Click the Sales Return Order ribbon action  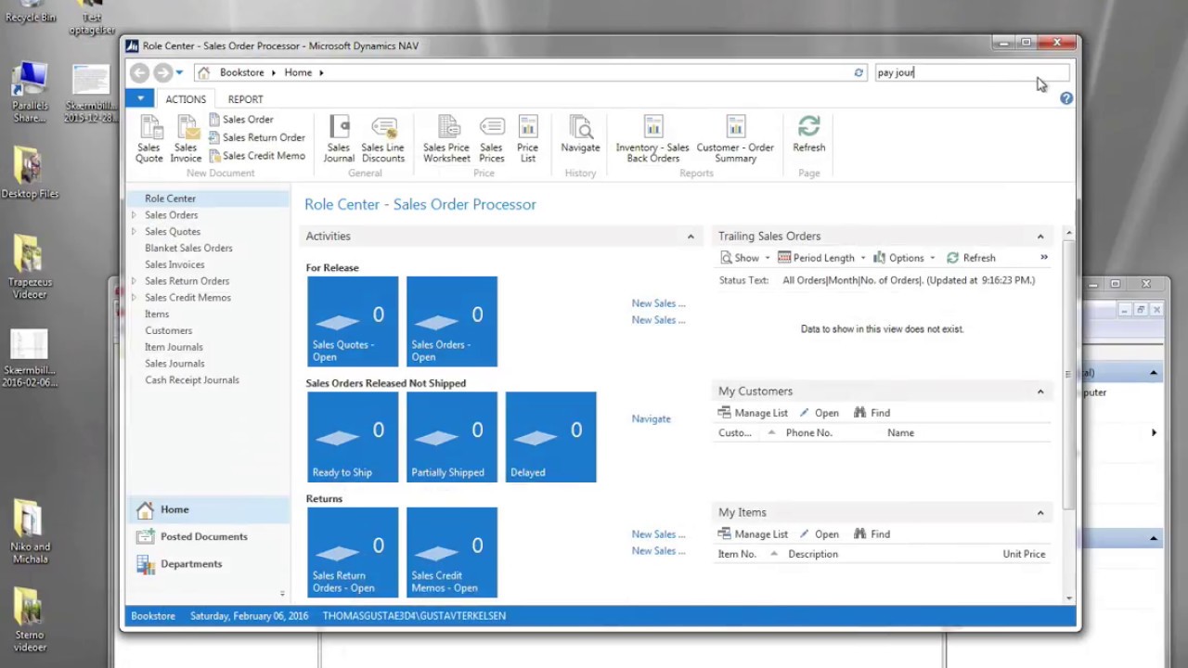(x=257, y=137)
